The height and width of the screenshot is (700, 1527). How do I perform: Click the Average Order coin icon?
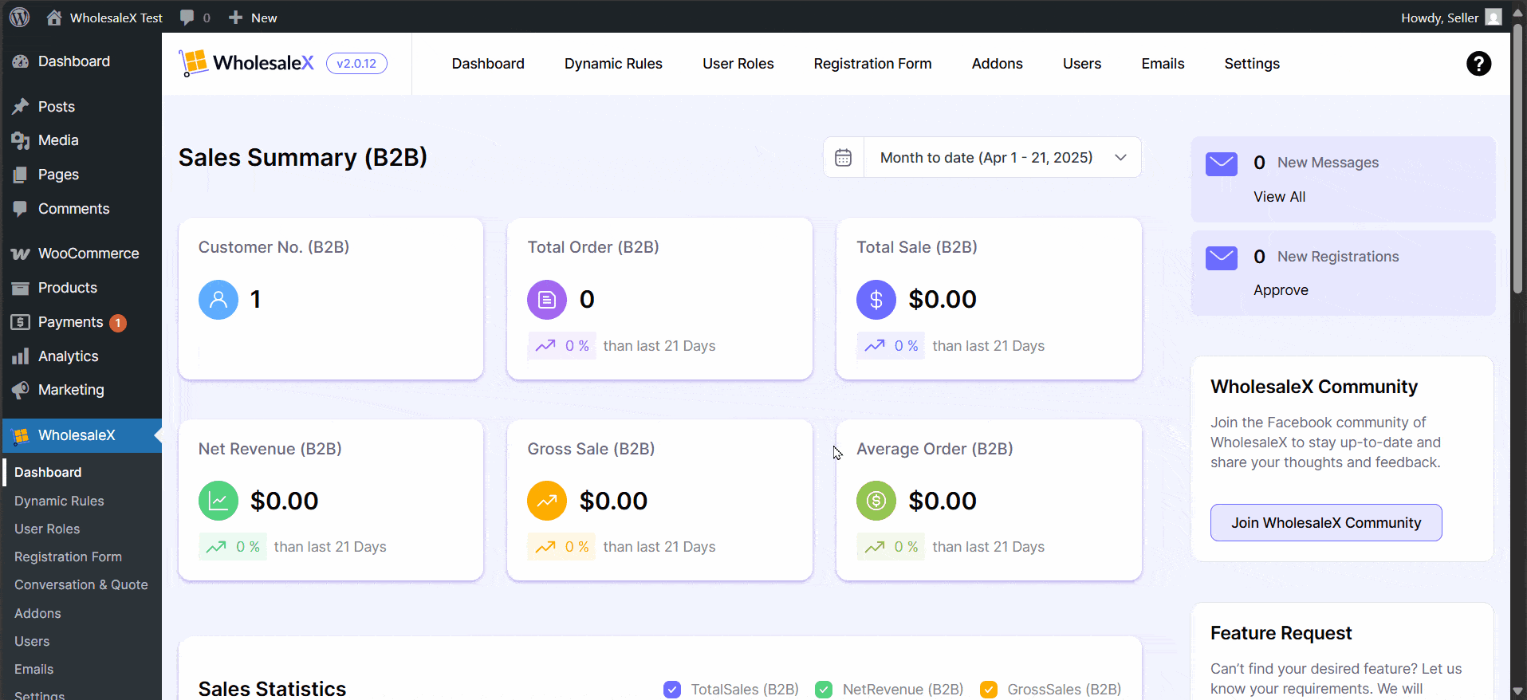coord(876,501)
